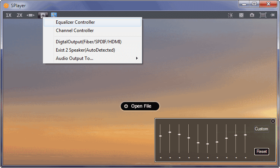Open Audio Output To... submenu
Image resolution: width=280 pixels, height=168 pixels.
click(x=92, y=58)
